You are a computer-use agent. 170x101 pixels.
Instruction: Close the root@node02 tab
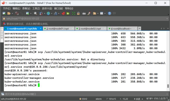(x=105, y=28)
